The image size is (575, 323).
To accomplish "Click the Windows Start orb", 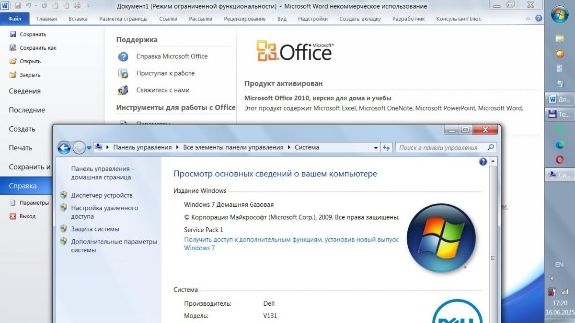I will (x=560, y=15).
